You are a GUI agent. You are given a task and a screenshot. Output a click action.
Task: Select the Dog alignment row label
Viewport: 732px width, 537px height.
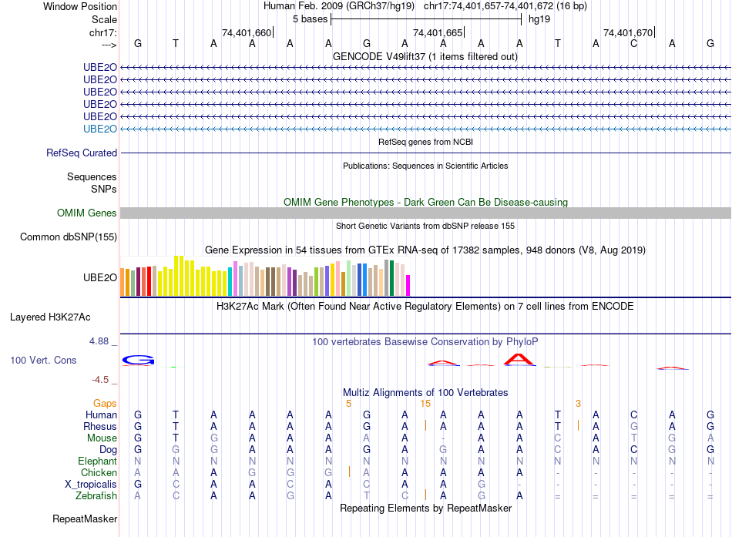pyautogui.click(x=108, y=450)
